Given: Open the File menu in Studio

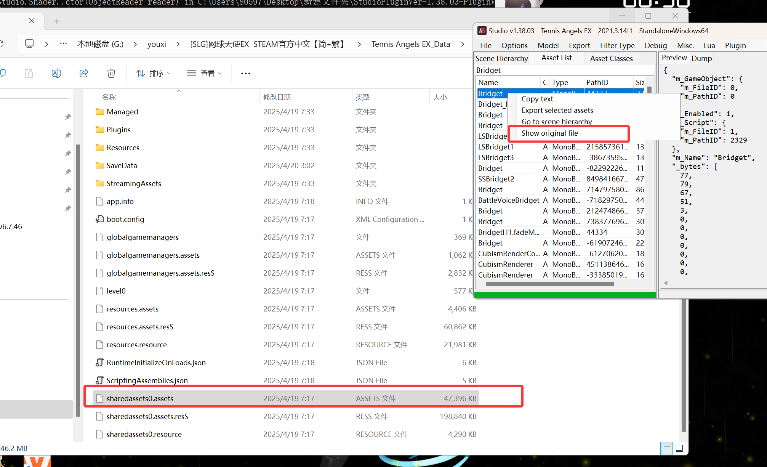Looking at the screenshot, I should pos(485,45).
